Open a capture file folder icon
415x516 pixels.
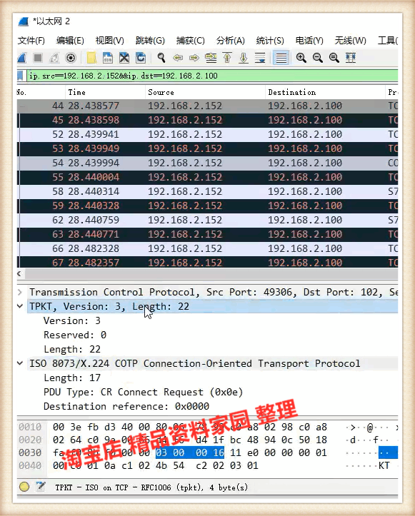tap(91, 59)
